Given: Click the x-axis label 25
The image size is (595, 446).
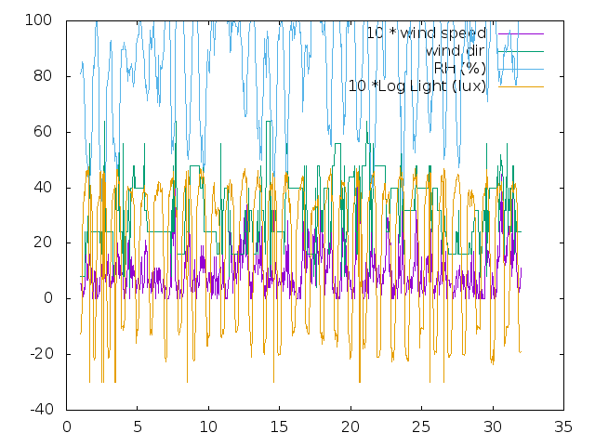Looking at the screenshot, I should click(x=421, y=427).
